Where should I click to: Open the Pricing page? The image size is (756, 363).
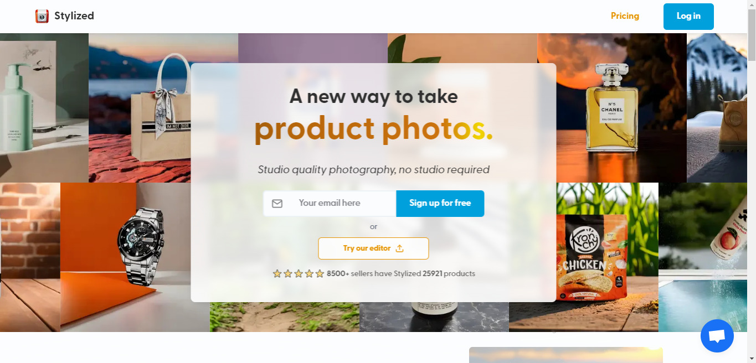(625, 16)
